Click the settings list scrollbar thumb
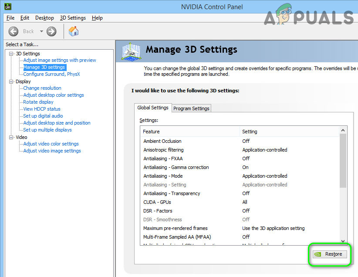358x277 pixels. (x=343, y=161)
